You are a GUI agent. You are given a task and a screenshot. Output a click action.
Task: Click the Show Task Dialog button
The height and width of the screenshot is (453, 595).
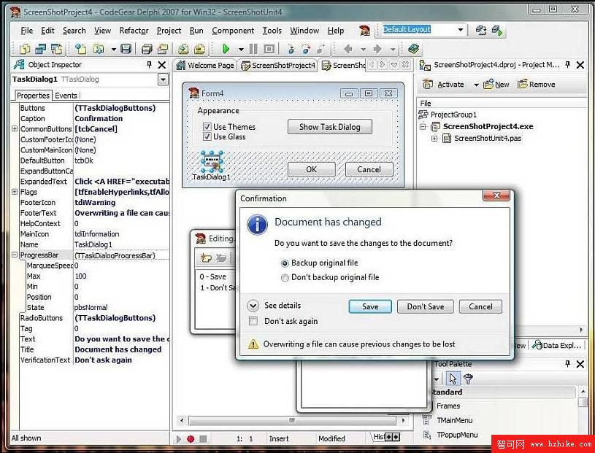tap(330, 127)
